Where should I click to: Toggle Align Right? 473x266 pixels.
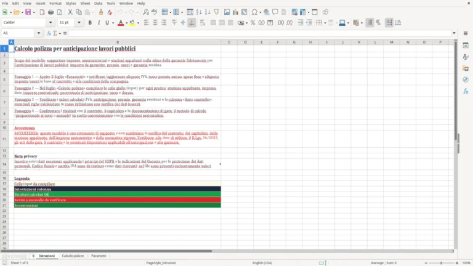(164, 23)
